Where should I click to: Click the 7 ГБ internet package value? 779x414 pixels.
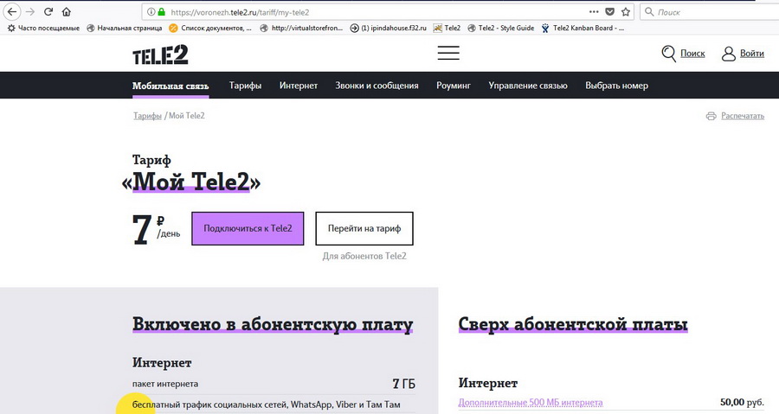(403, 384)
